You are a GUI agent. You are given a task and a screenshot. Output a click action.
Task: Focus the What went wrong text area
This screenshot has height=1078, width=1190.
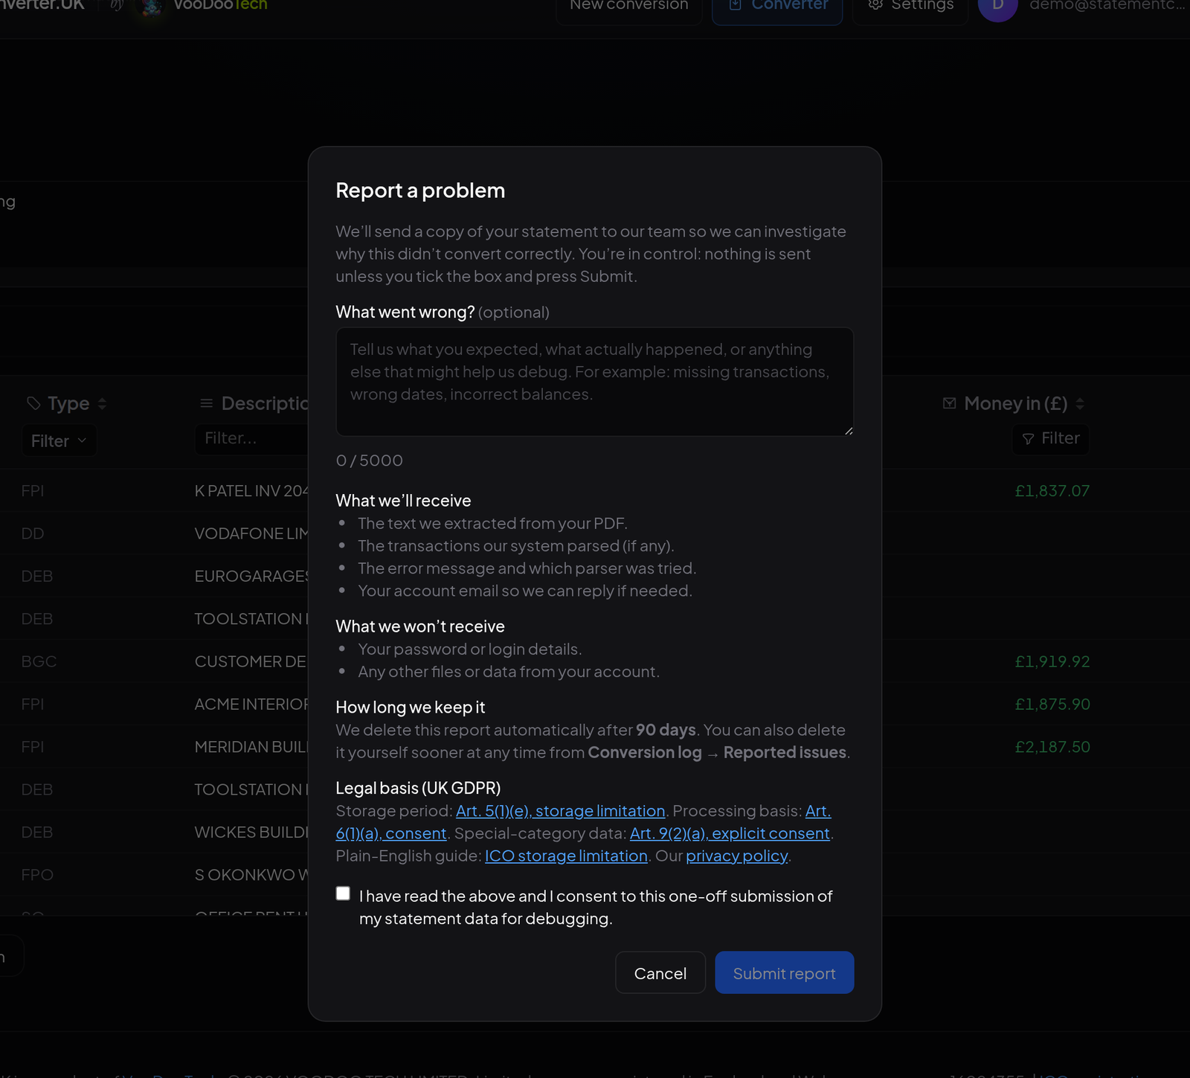coord(595,382)
